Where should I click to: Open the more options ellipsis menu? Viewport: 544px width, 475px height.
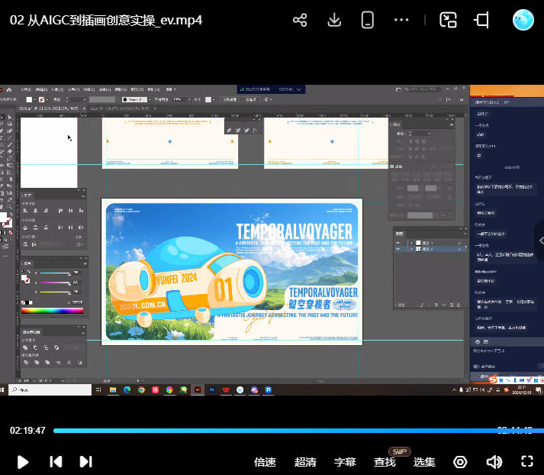coord(401,20)
